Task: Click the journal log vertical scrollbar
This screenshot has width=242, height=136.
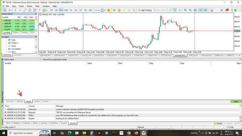Action: pyautogui.click(x=240, y=113)
